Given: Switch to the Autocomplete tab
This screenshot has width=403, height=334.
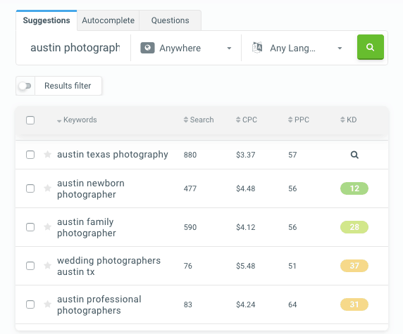Looking at the screenshot, I should click(x=108, y=20).
